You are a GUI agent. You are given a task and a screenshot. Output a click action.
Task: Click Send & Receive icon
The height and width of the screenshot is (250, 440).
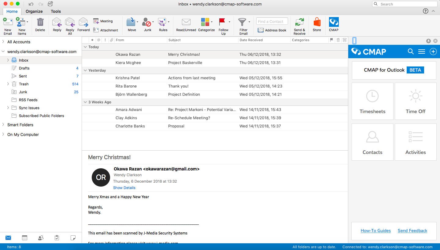coord(299,22)
